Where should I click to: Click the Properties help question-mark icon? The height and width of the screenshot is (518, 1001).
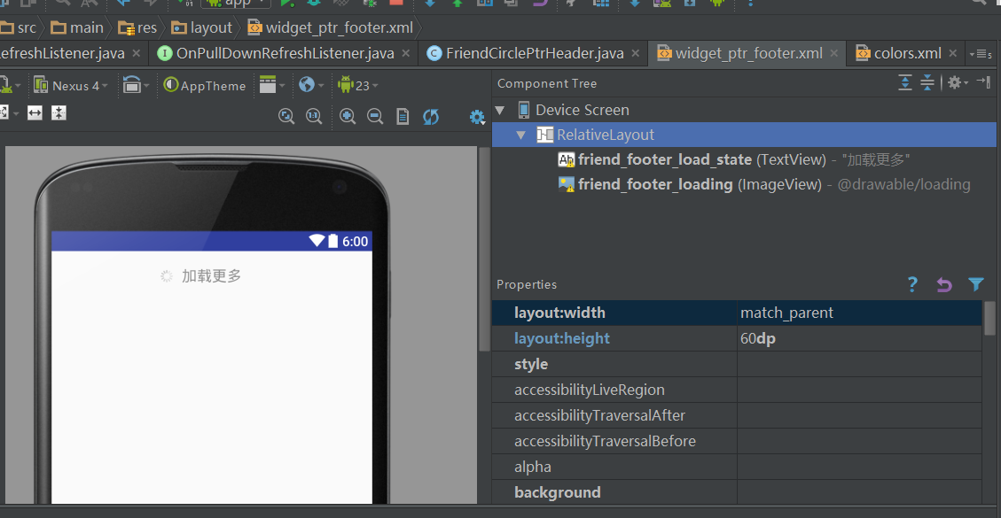click(912, 284)
